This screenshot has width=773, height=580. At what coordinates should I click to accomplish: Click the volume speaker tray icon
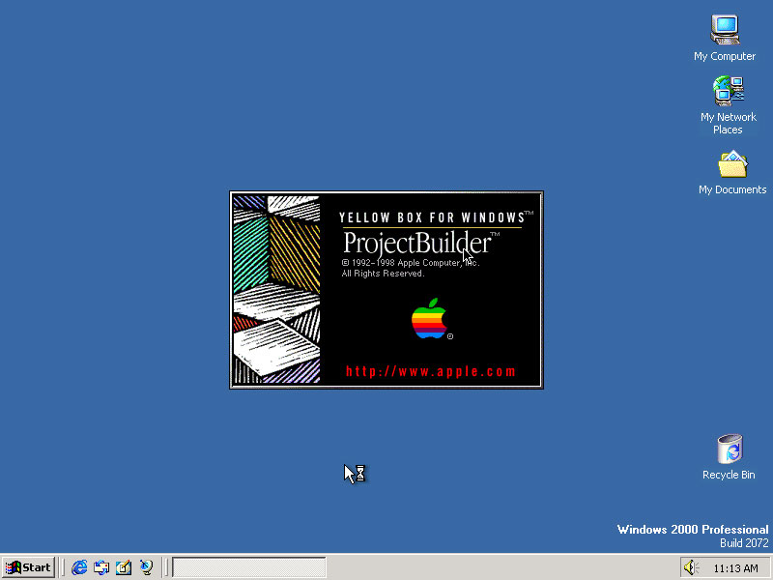691,567
